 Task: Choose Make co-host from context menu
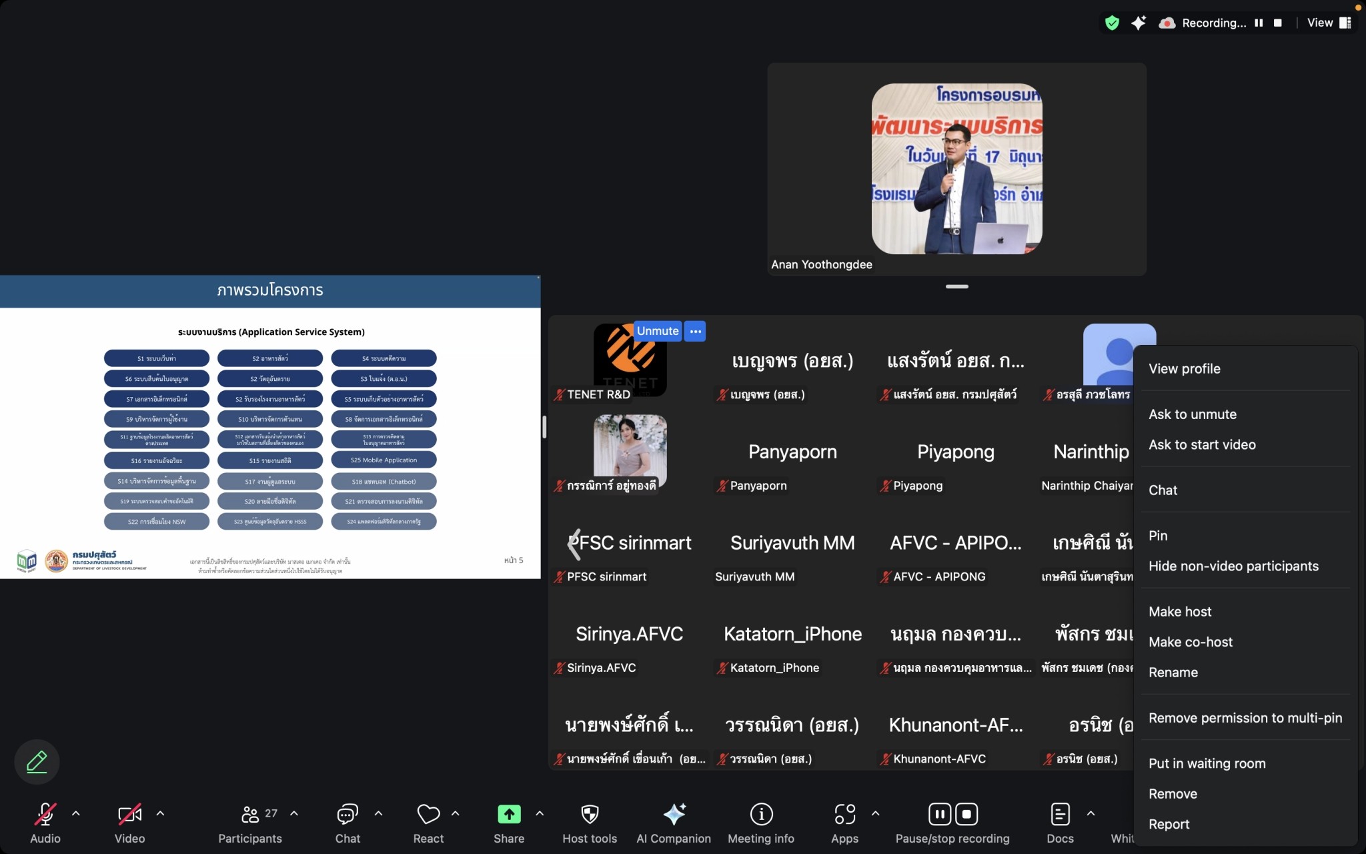[1190, 642]
